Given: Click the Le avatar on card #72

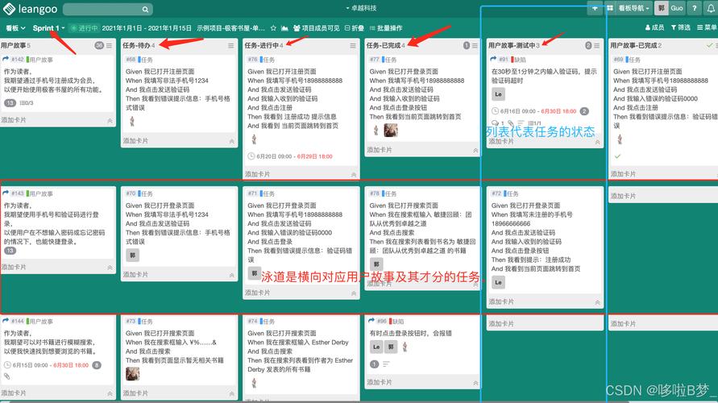Looking at the screenshot, I should pos(498,283).
